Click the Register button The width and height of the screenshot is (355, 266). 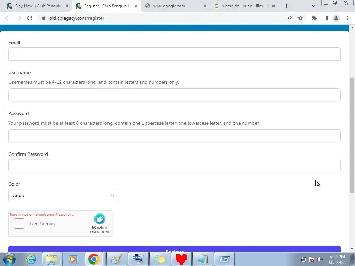(174, 249)
